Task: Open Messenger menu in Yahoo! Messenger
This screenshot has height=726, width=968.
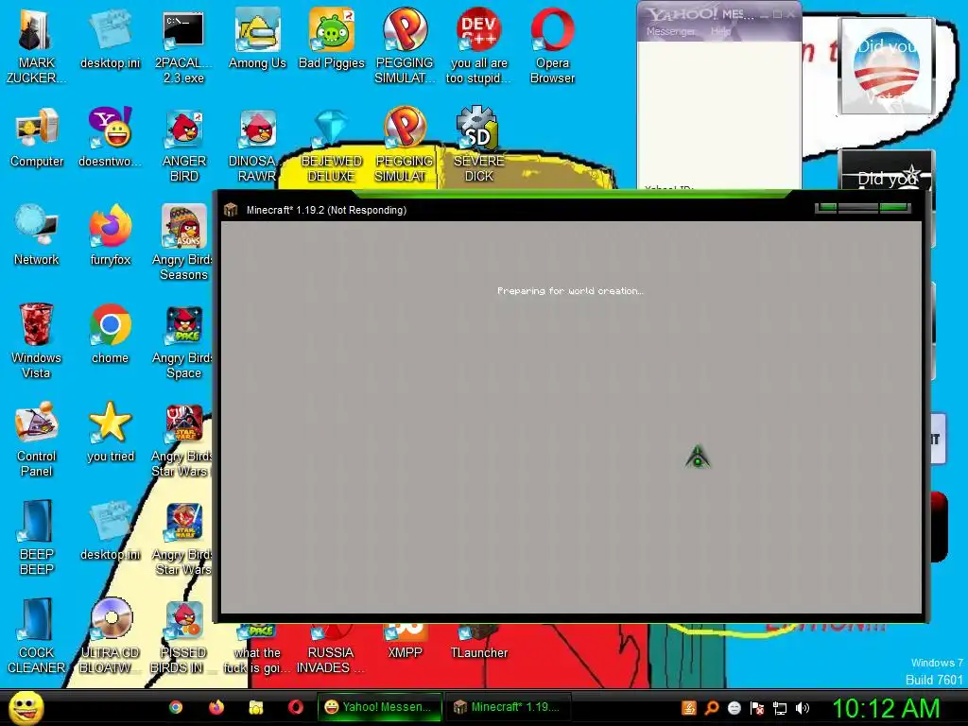Action: [x=670, y=31]
